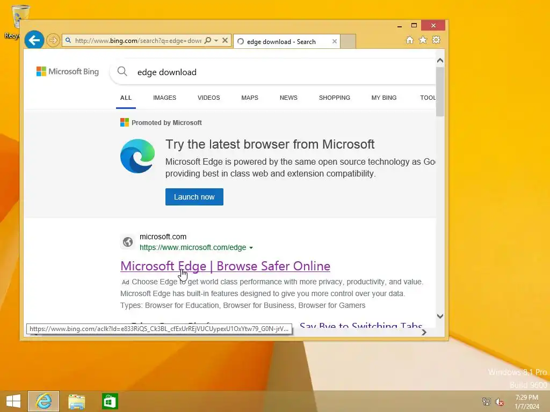The height and width of the screenshot is (412, 550).
Task: Go back with the blue back arrow
Action: click(34, 40)
